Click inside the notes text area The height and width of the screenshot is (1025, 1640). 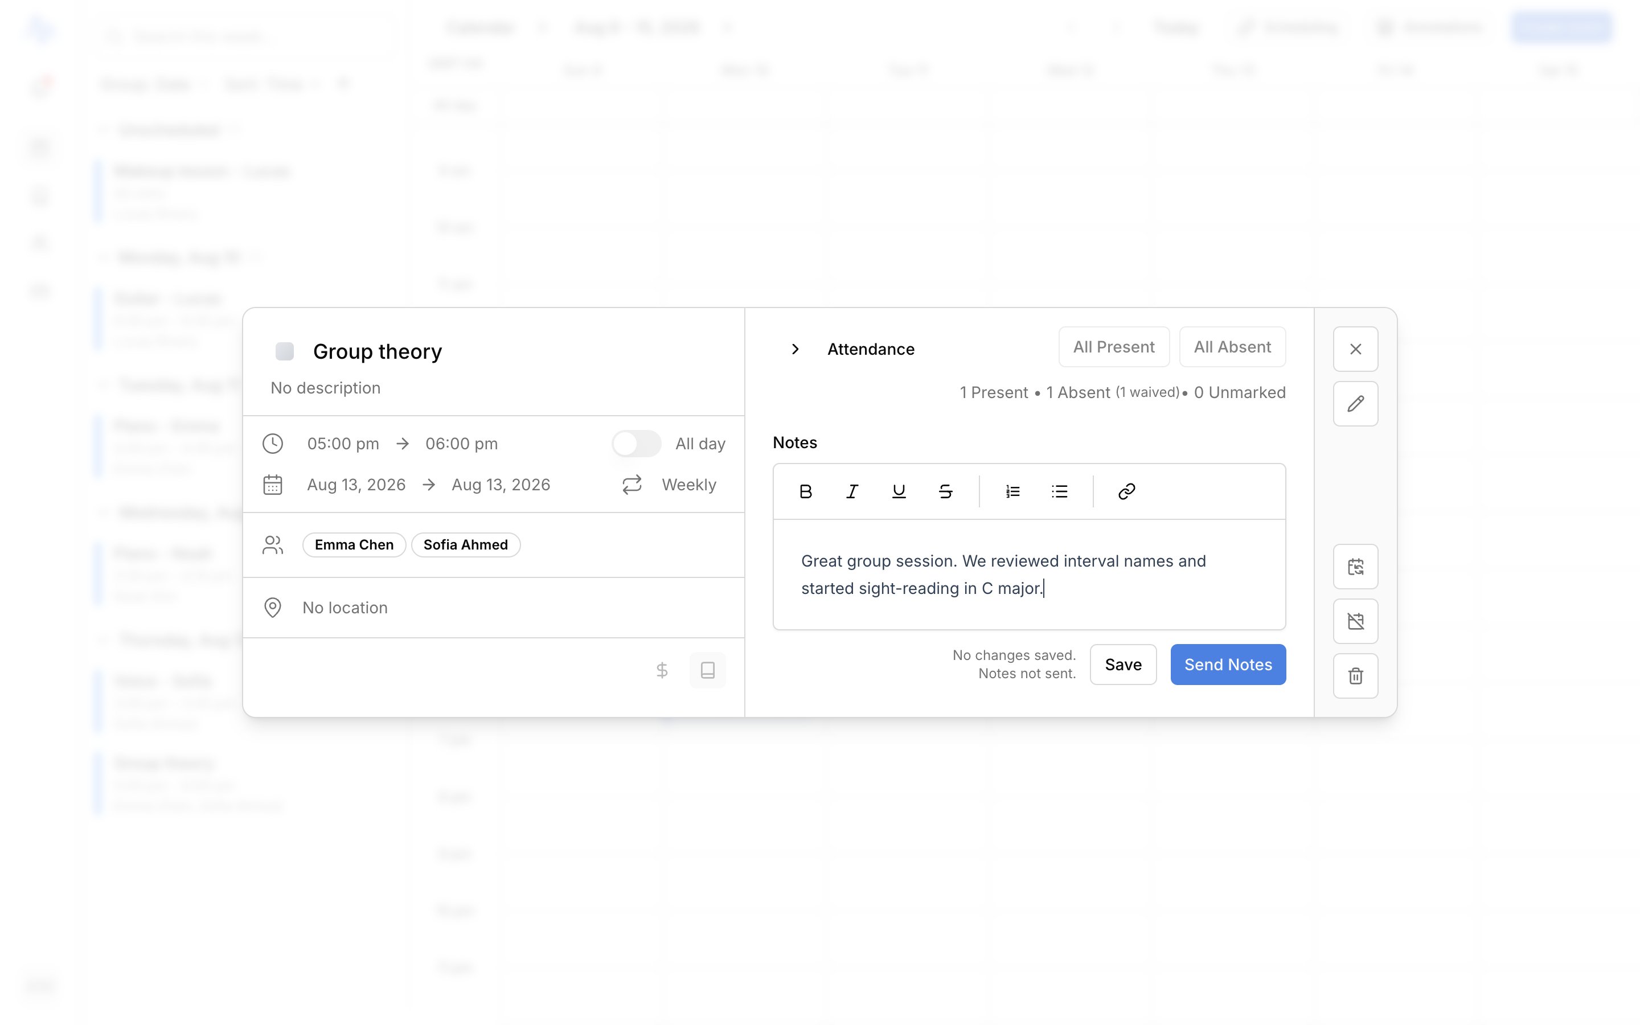point(1029,575)
